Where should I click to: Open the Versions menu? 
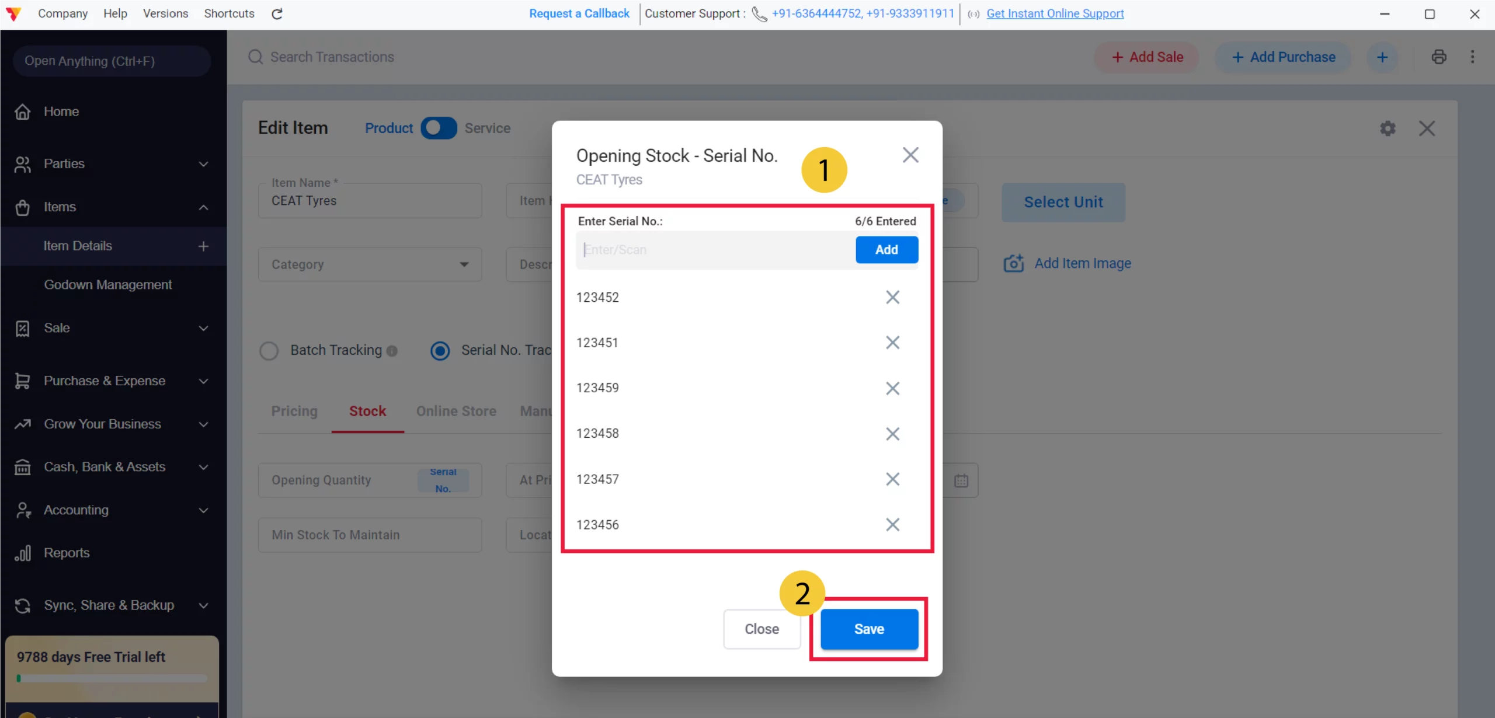[x=165, y=13]
